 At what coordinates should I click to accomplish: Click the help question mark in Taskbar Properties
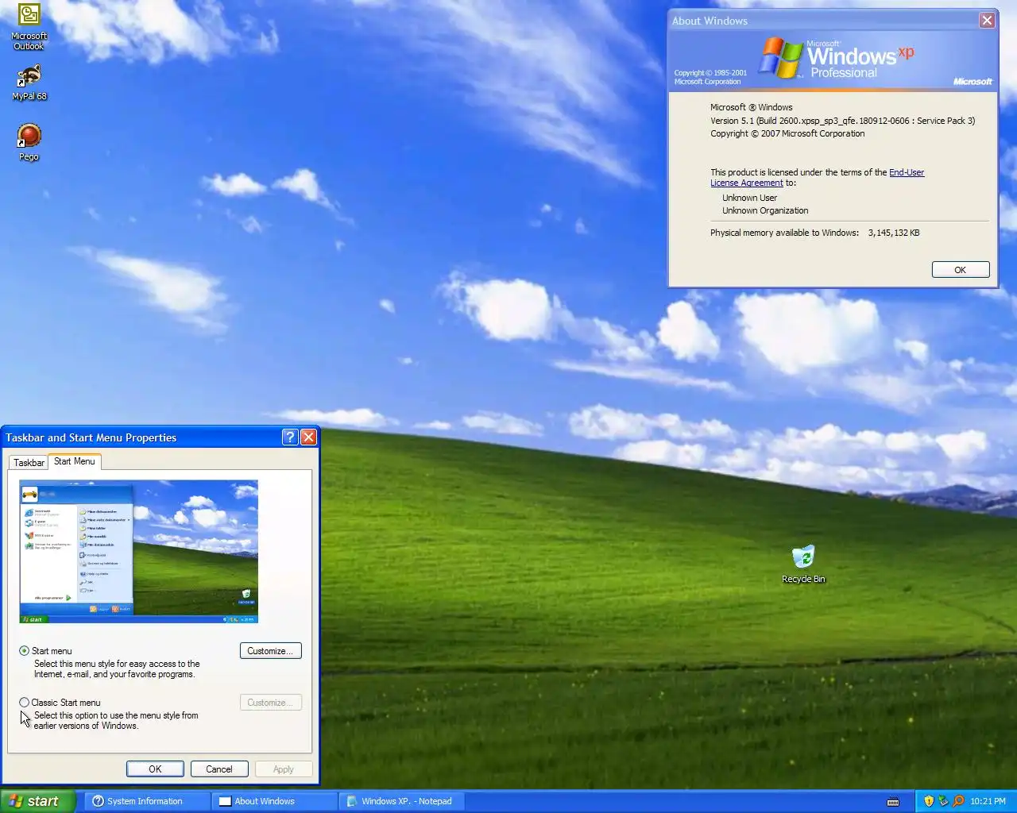coord(290,437)
